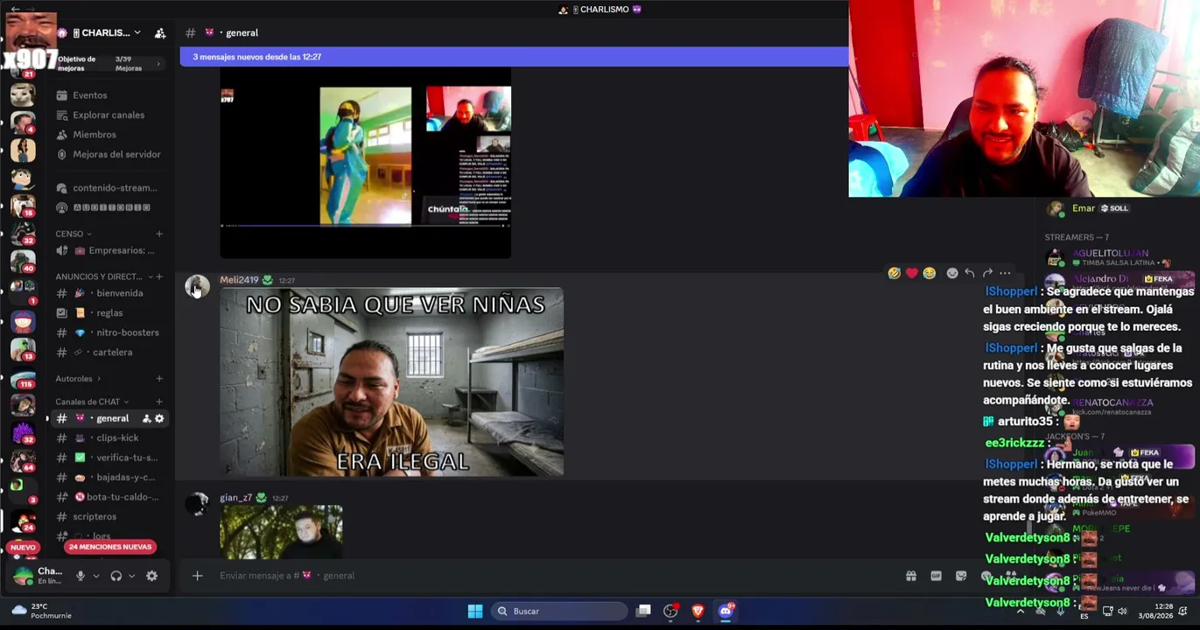Collapse the CENSO category
The image size is (1200, 630).
pos(74,234)
